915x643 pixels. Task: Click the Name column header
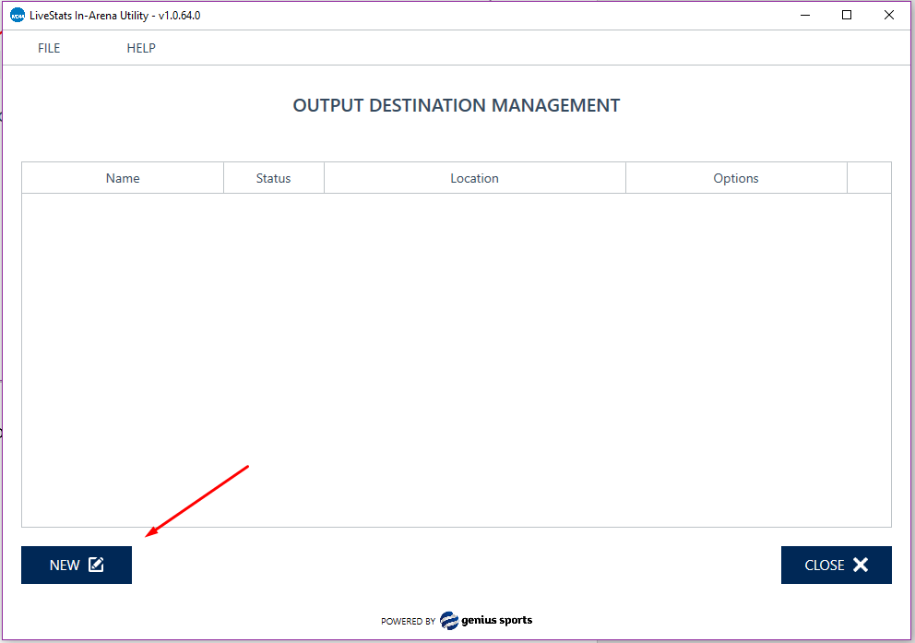click(123, 178)
